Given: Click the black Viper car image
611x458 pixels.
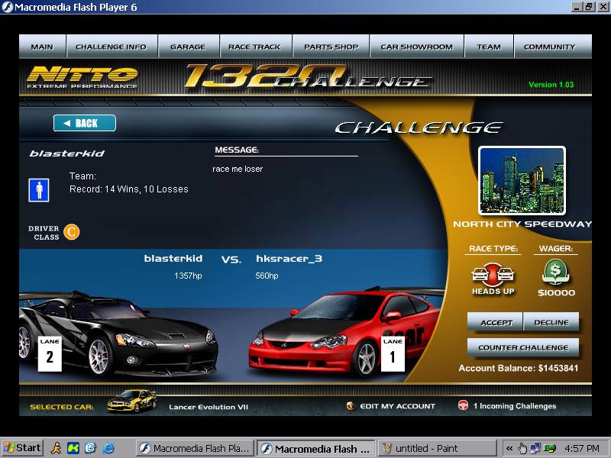Looking at the screenshot, I should coord(119,333).
